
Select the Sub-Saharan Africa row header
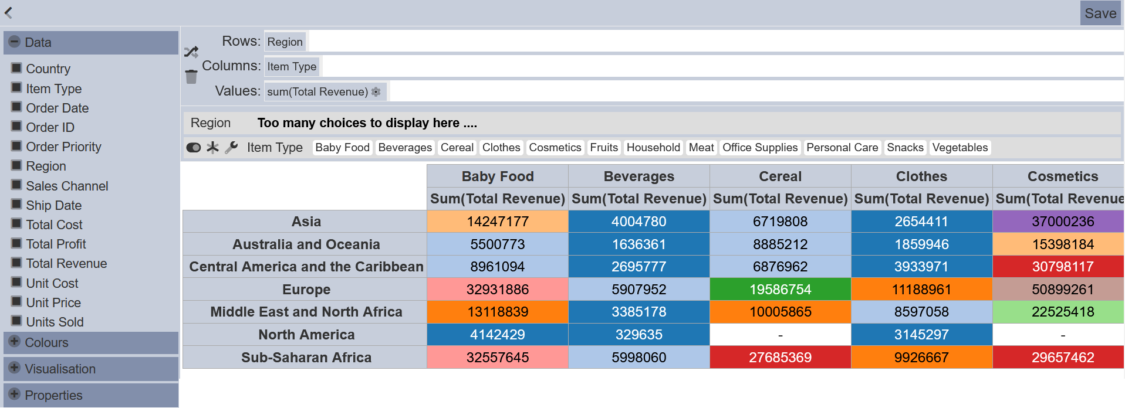coord(305,358)
